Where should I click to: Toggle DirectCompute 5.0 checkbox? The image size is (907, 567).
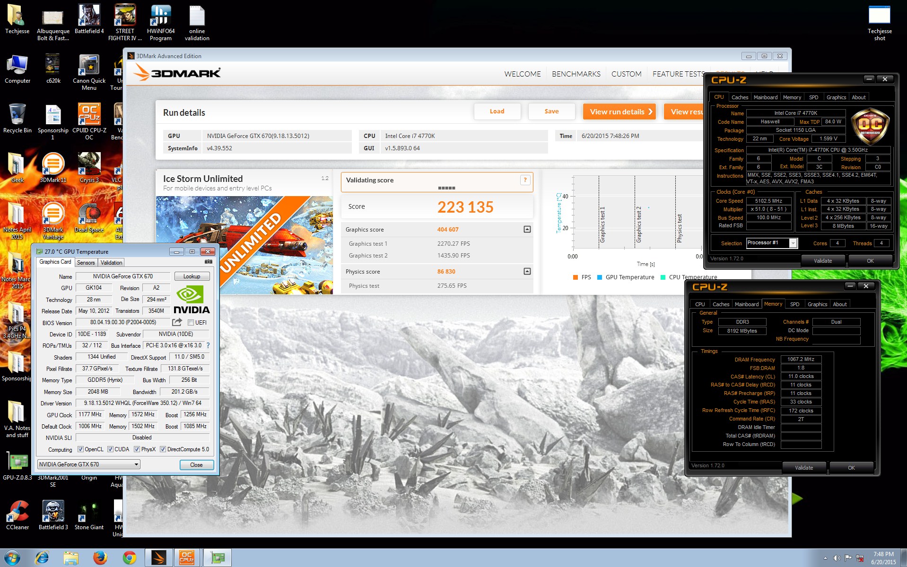(163, 449)
